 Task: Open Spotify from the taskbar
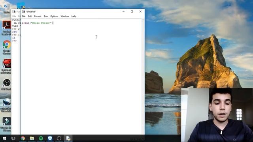pos(41,138)
